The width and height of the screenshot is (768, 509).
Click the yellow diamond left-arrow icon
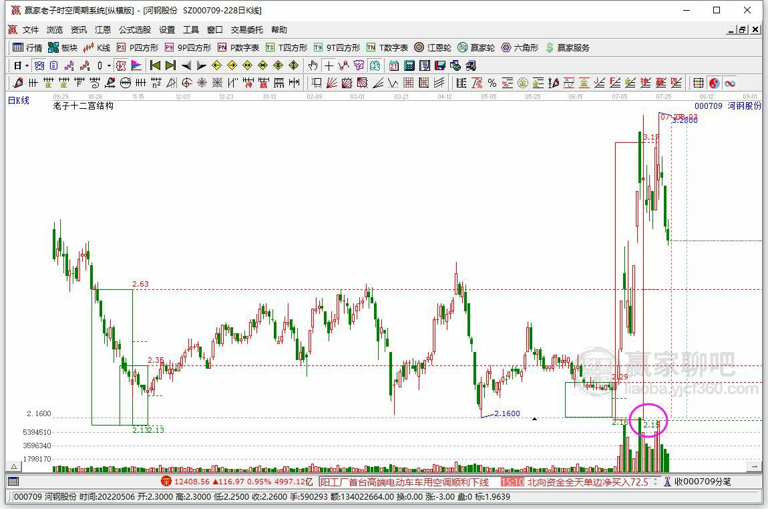point(216,65)
